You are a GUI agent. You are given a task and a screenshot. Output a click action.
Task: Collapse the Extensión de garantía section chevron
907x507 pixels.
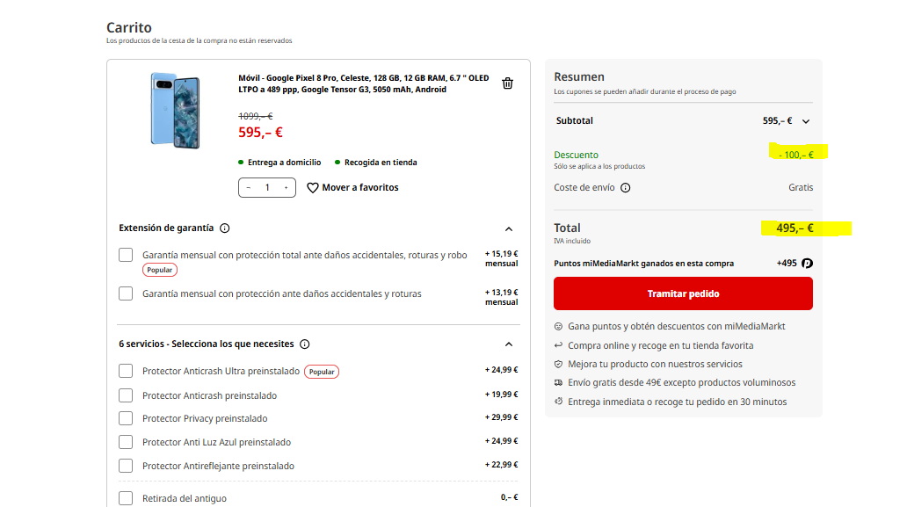point(509,229)
